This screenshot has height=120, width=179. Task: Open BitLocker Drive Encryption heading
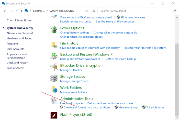pyautogui.click(x=81, y=66)
